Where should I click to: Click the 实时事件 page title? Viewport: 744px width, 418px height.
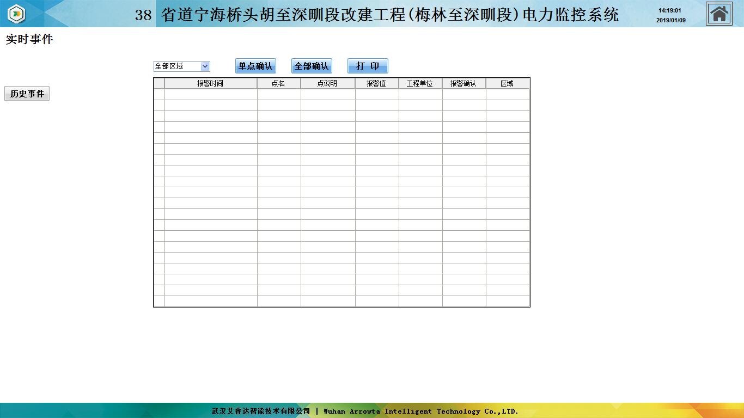click(29, 39)
